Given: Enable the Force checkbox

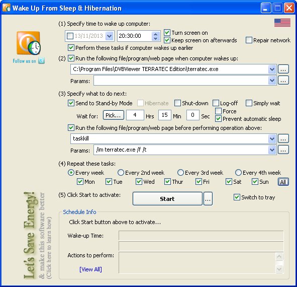Looking at the screenshot, I should pos(218,111).
